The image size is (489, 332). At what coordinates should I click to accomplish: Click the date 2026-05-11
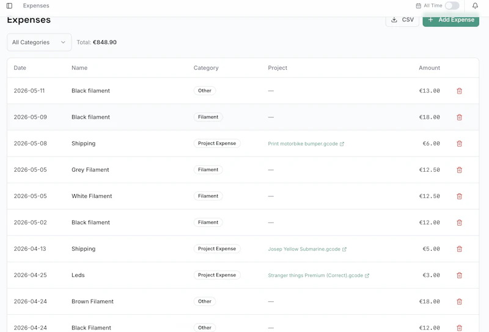[29, 91]
